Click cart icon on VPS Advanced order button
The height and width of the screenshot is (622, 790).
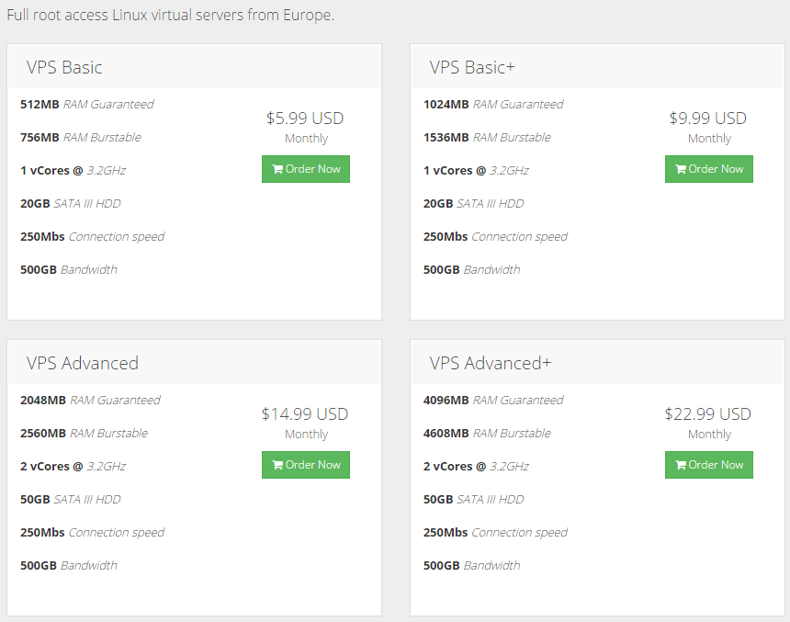(x=277, y=465)
